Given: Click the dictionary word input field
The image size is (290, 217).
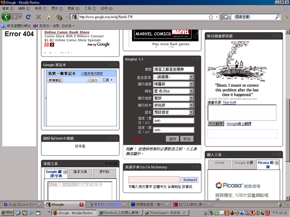Looking at the screenshot, I should (154, 179).
